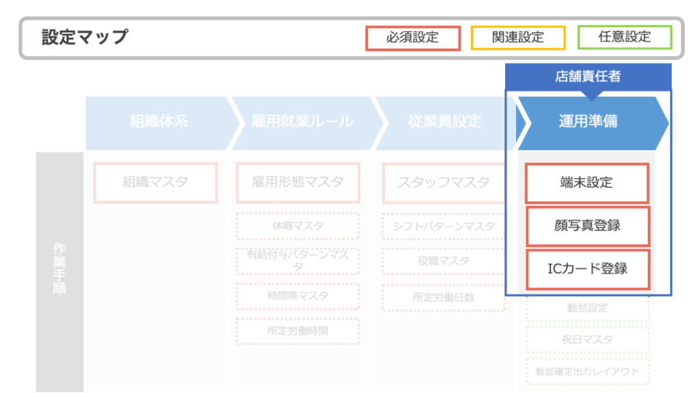The height and width of the screenshot is (393, 699).
Task: Click the シフトパターンマスタ item
Action: click(x=444, y=227)
